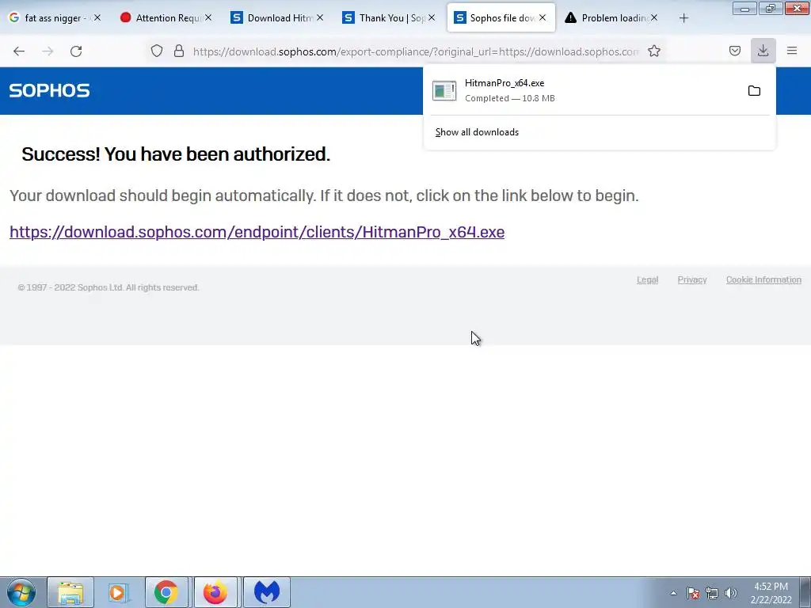Screen dimensions: 811x608
Task: Open the tracking protection shield icon
Action: [157, 51]
